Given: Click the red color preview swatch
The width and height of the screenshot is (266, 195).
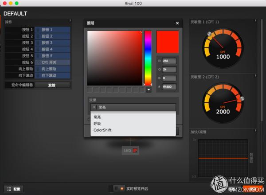Looking at the screenshot, I should coord(168,42).
